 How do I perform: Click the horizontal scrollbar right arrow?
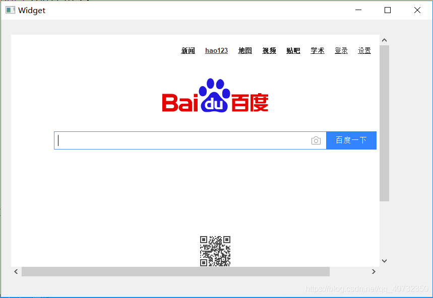click(x=374, y=271)
